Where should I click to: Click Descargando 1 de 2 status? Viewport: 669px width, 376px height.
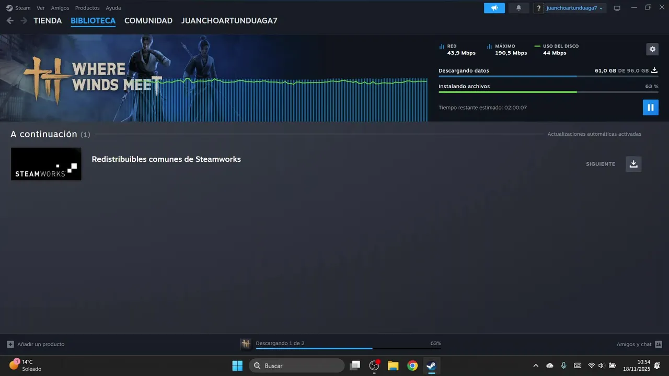click(x=280, y=343)
